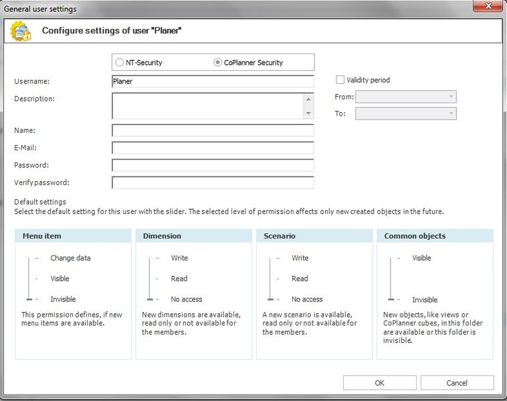The height and width of the screenshot is (401, 507).
Task: Enable the Validity period checkbox
Action: pos(340,80)
